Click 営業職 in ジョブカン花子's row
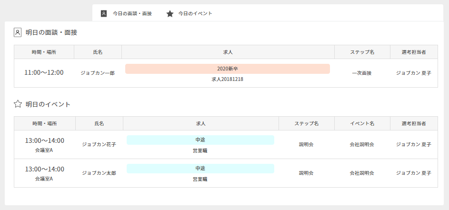This screenshot has width=449, height=210. point(200,150)
